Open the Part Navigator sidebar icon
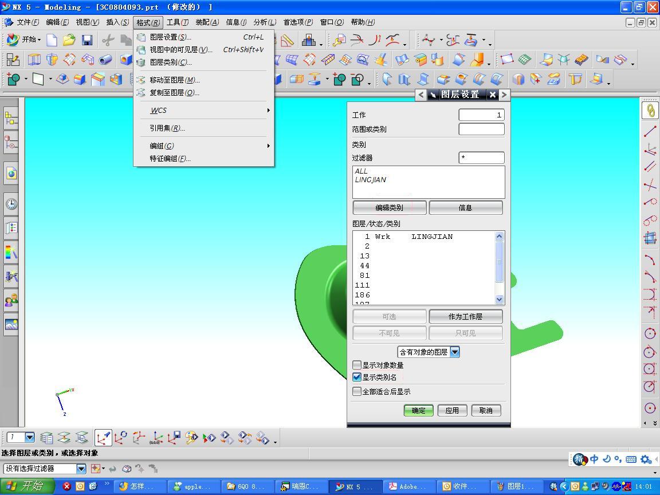 (11, 142)
